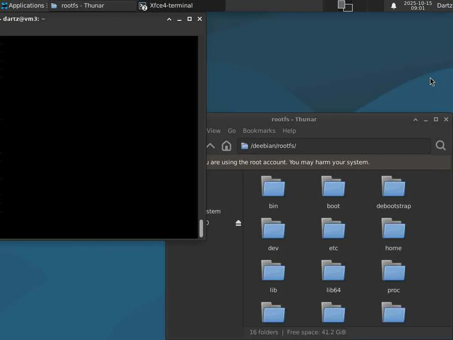Open the Dartz user menu in panel

445,5
